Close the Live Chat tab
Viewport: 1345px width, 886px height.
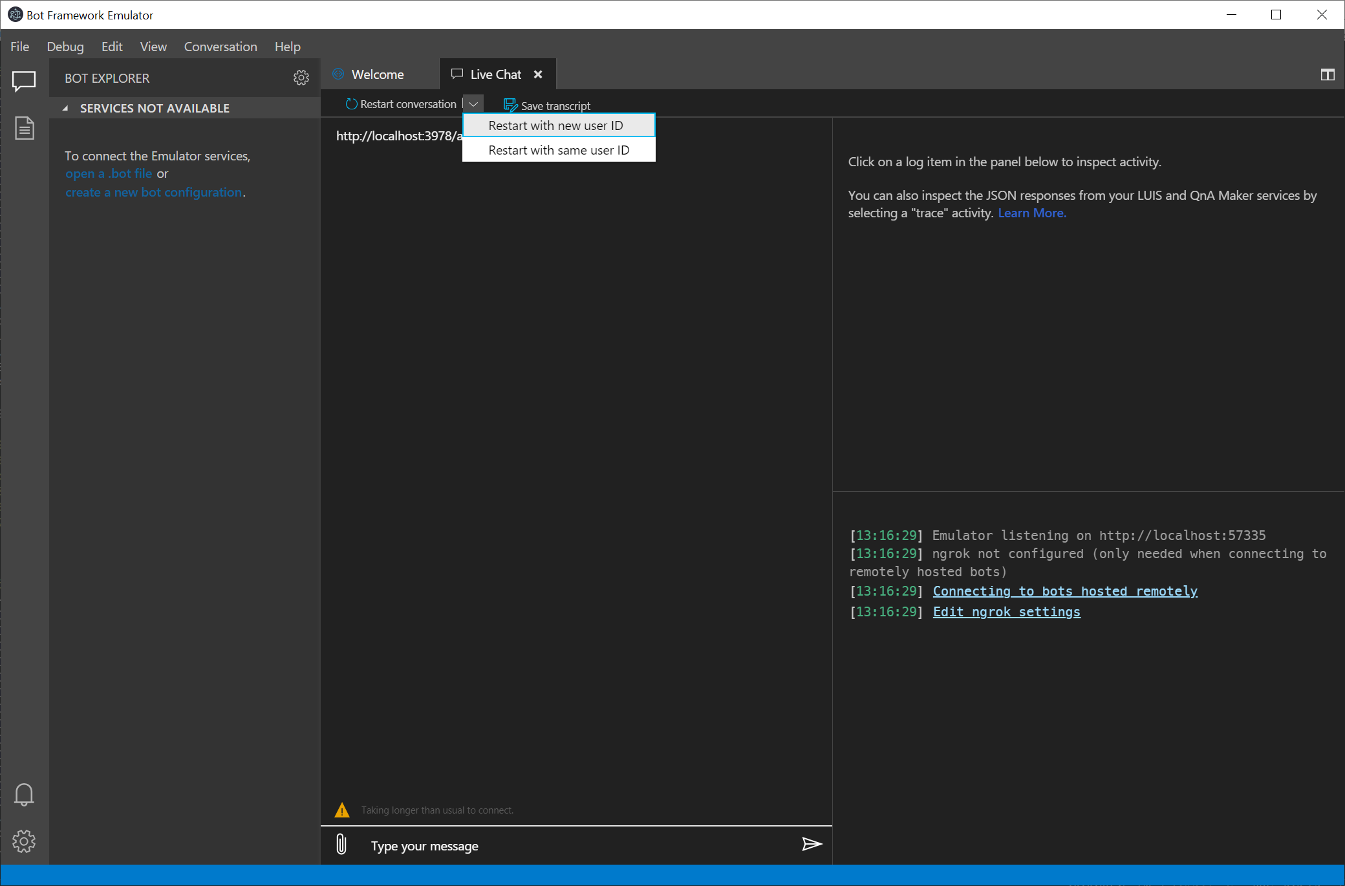538,74
